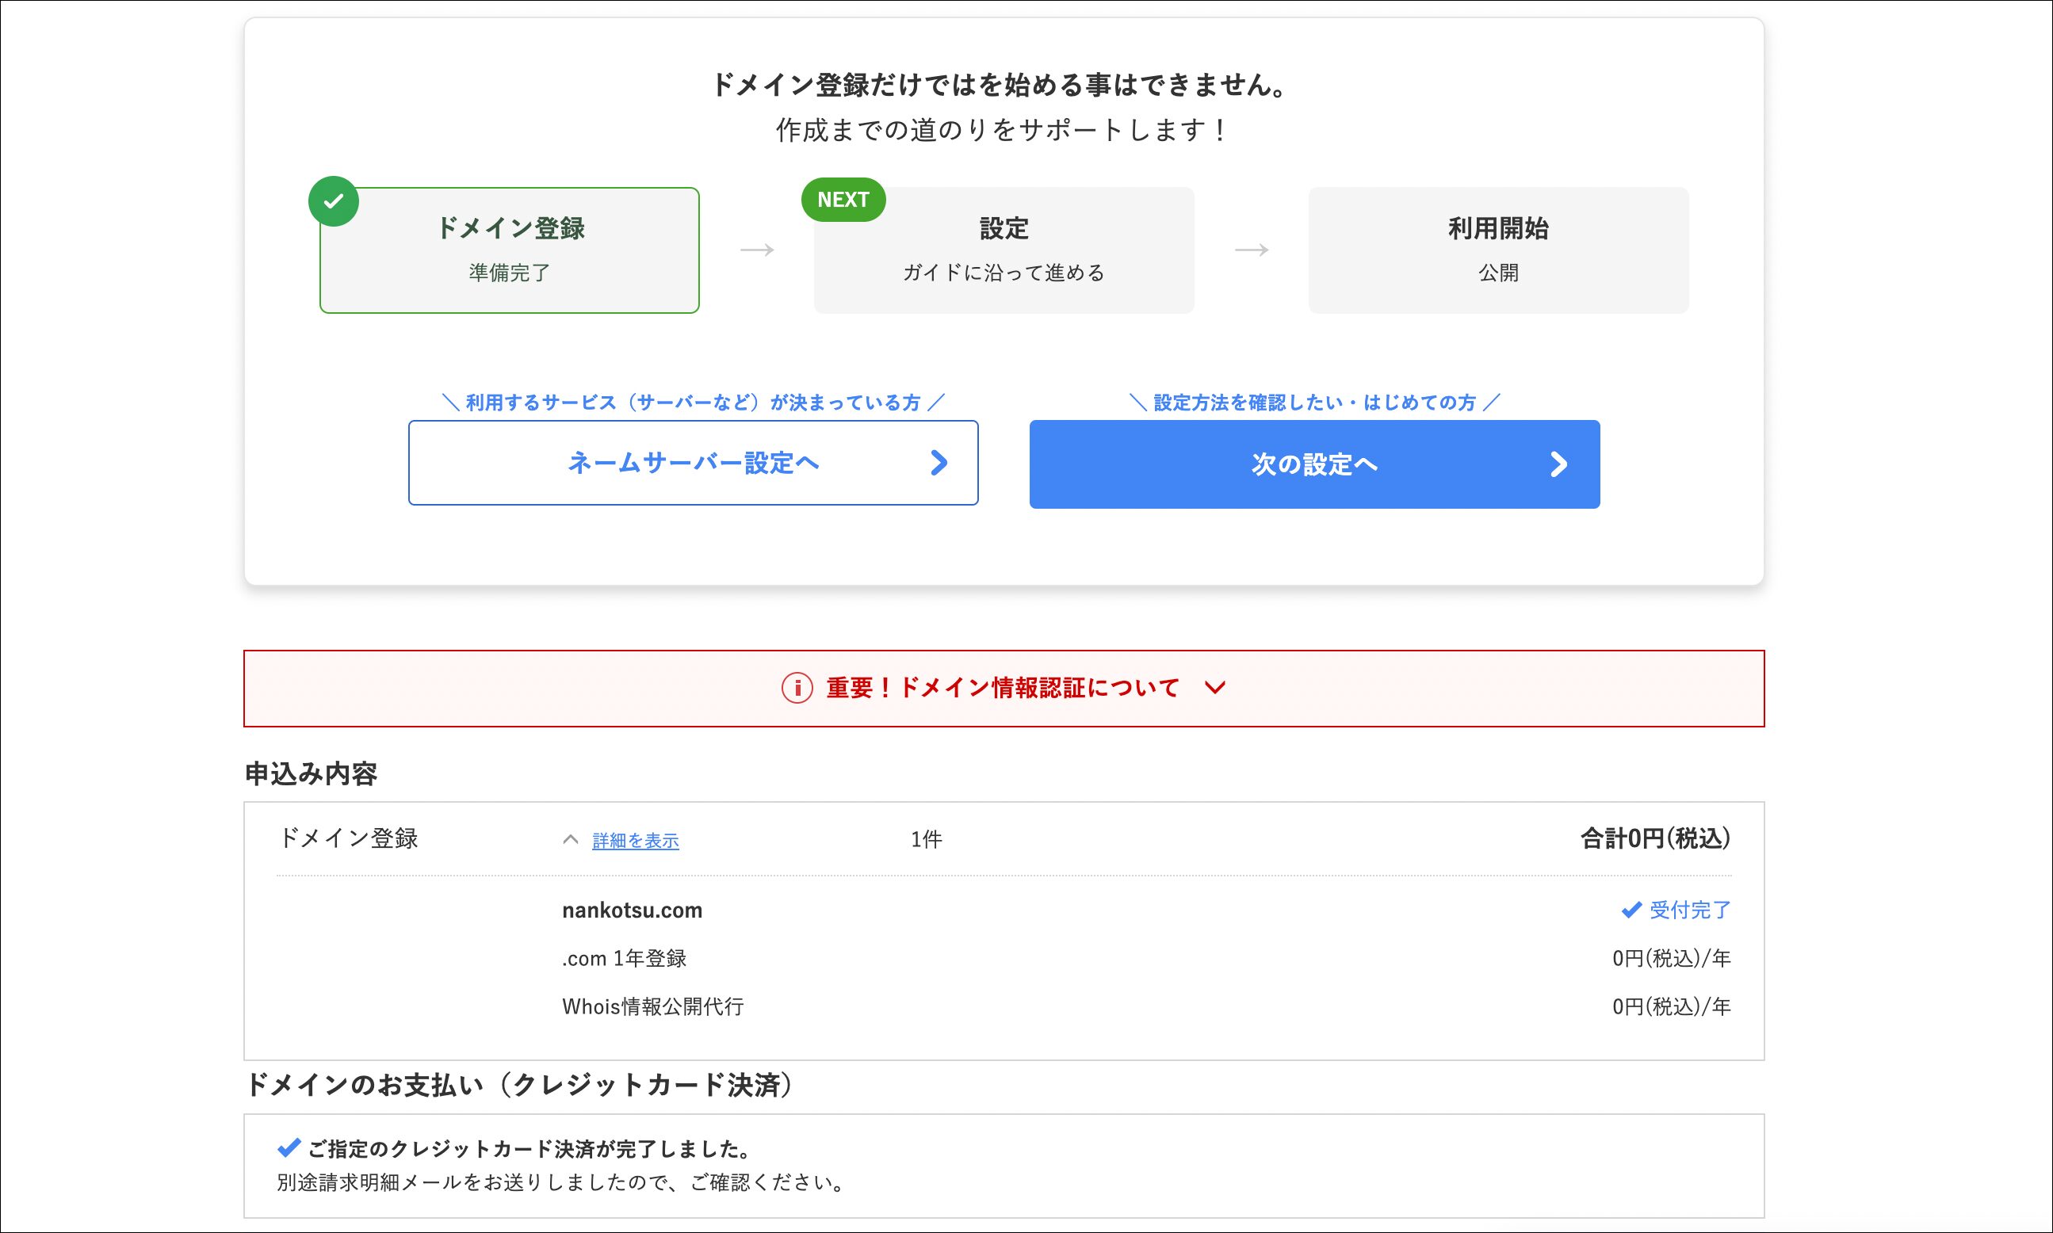
Task: Click arrow between ドメイン登録 and 設定 steps
Action: 756,250
